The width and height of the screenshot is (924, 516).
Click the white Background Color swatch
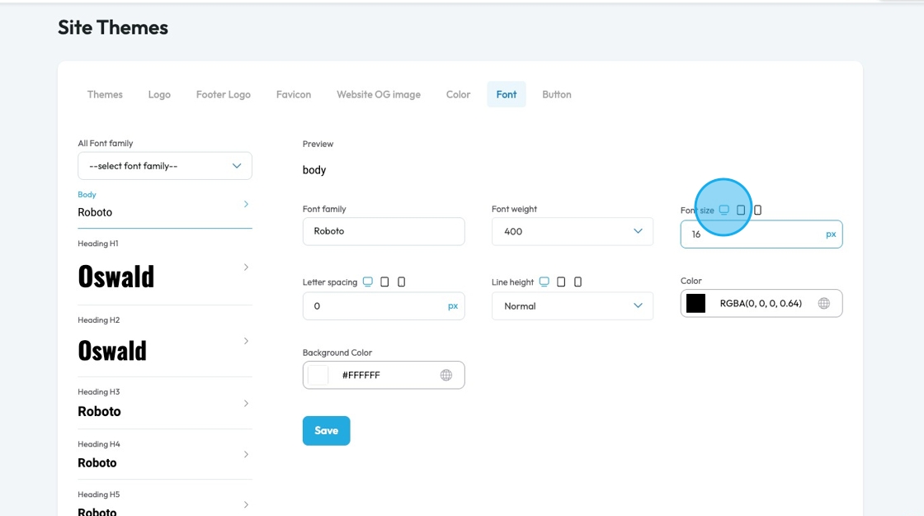coord(318,375)
